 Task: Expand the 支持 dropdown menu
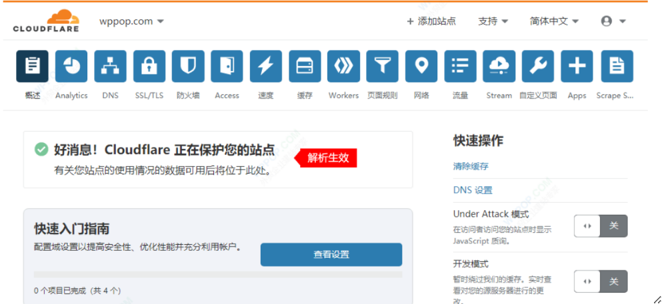(x=493, y=21)
